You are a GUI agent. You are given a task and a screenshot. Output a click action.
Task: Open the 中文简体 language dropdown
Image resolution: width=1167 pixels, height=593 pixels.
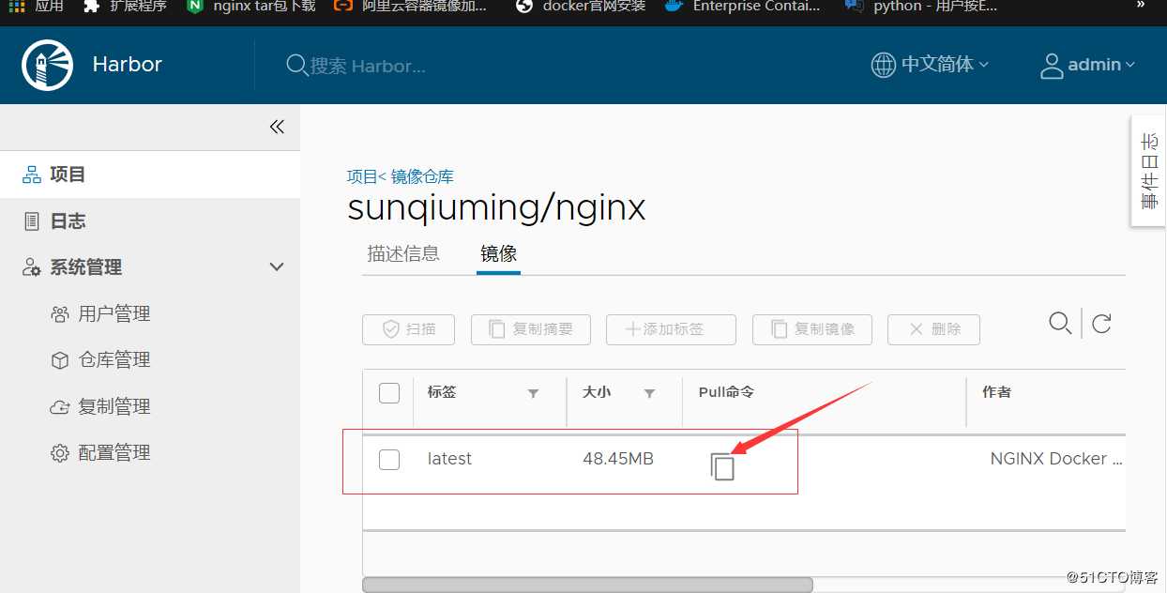click(x=945, y=64)
